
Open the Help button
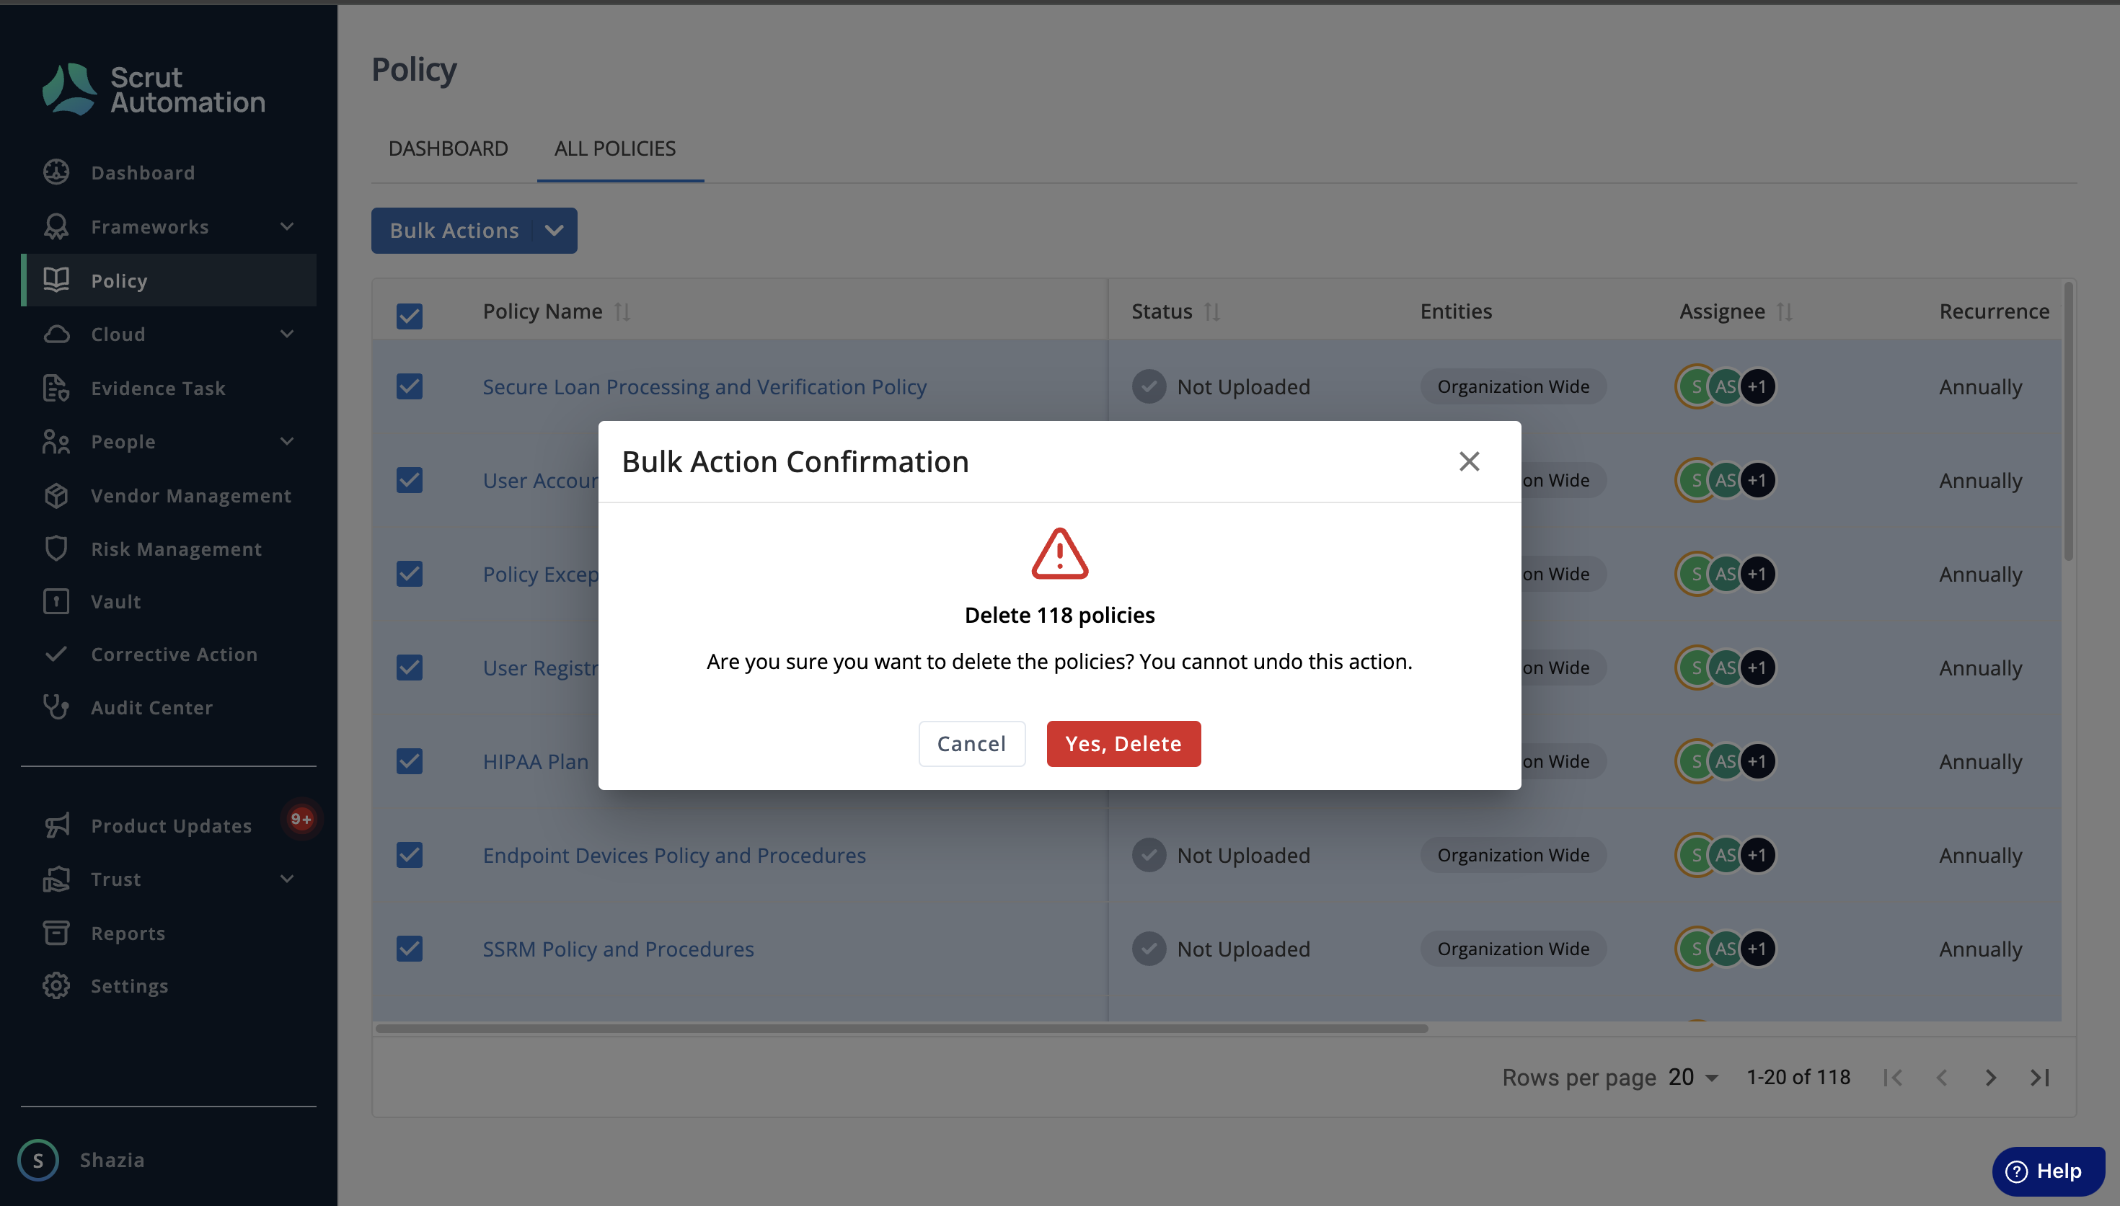click(x=2048, y=1171)
